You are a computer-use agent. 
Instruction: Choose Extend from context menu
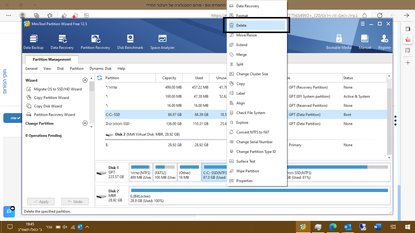pyautogui.click(x=257, y=45)
